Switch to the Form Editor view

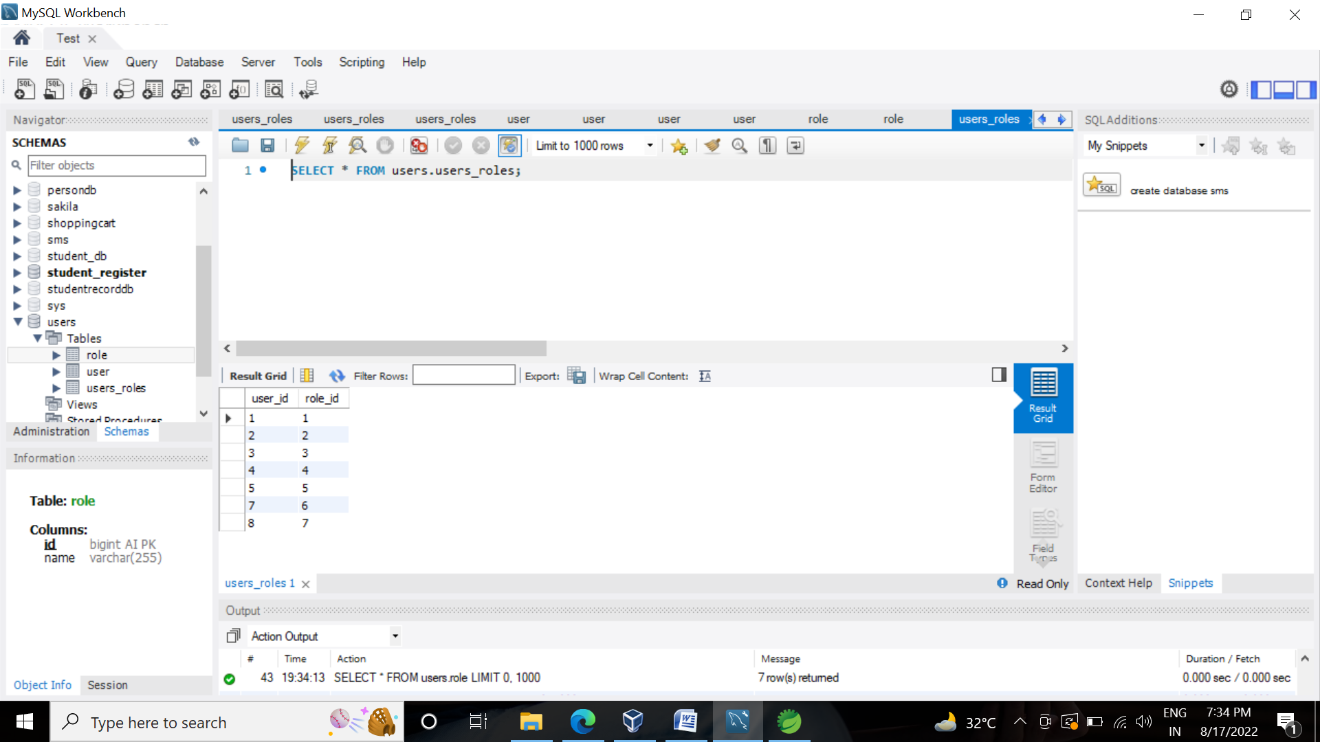tap(1043, 467)
